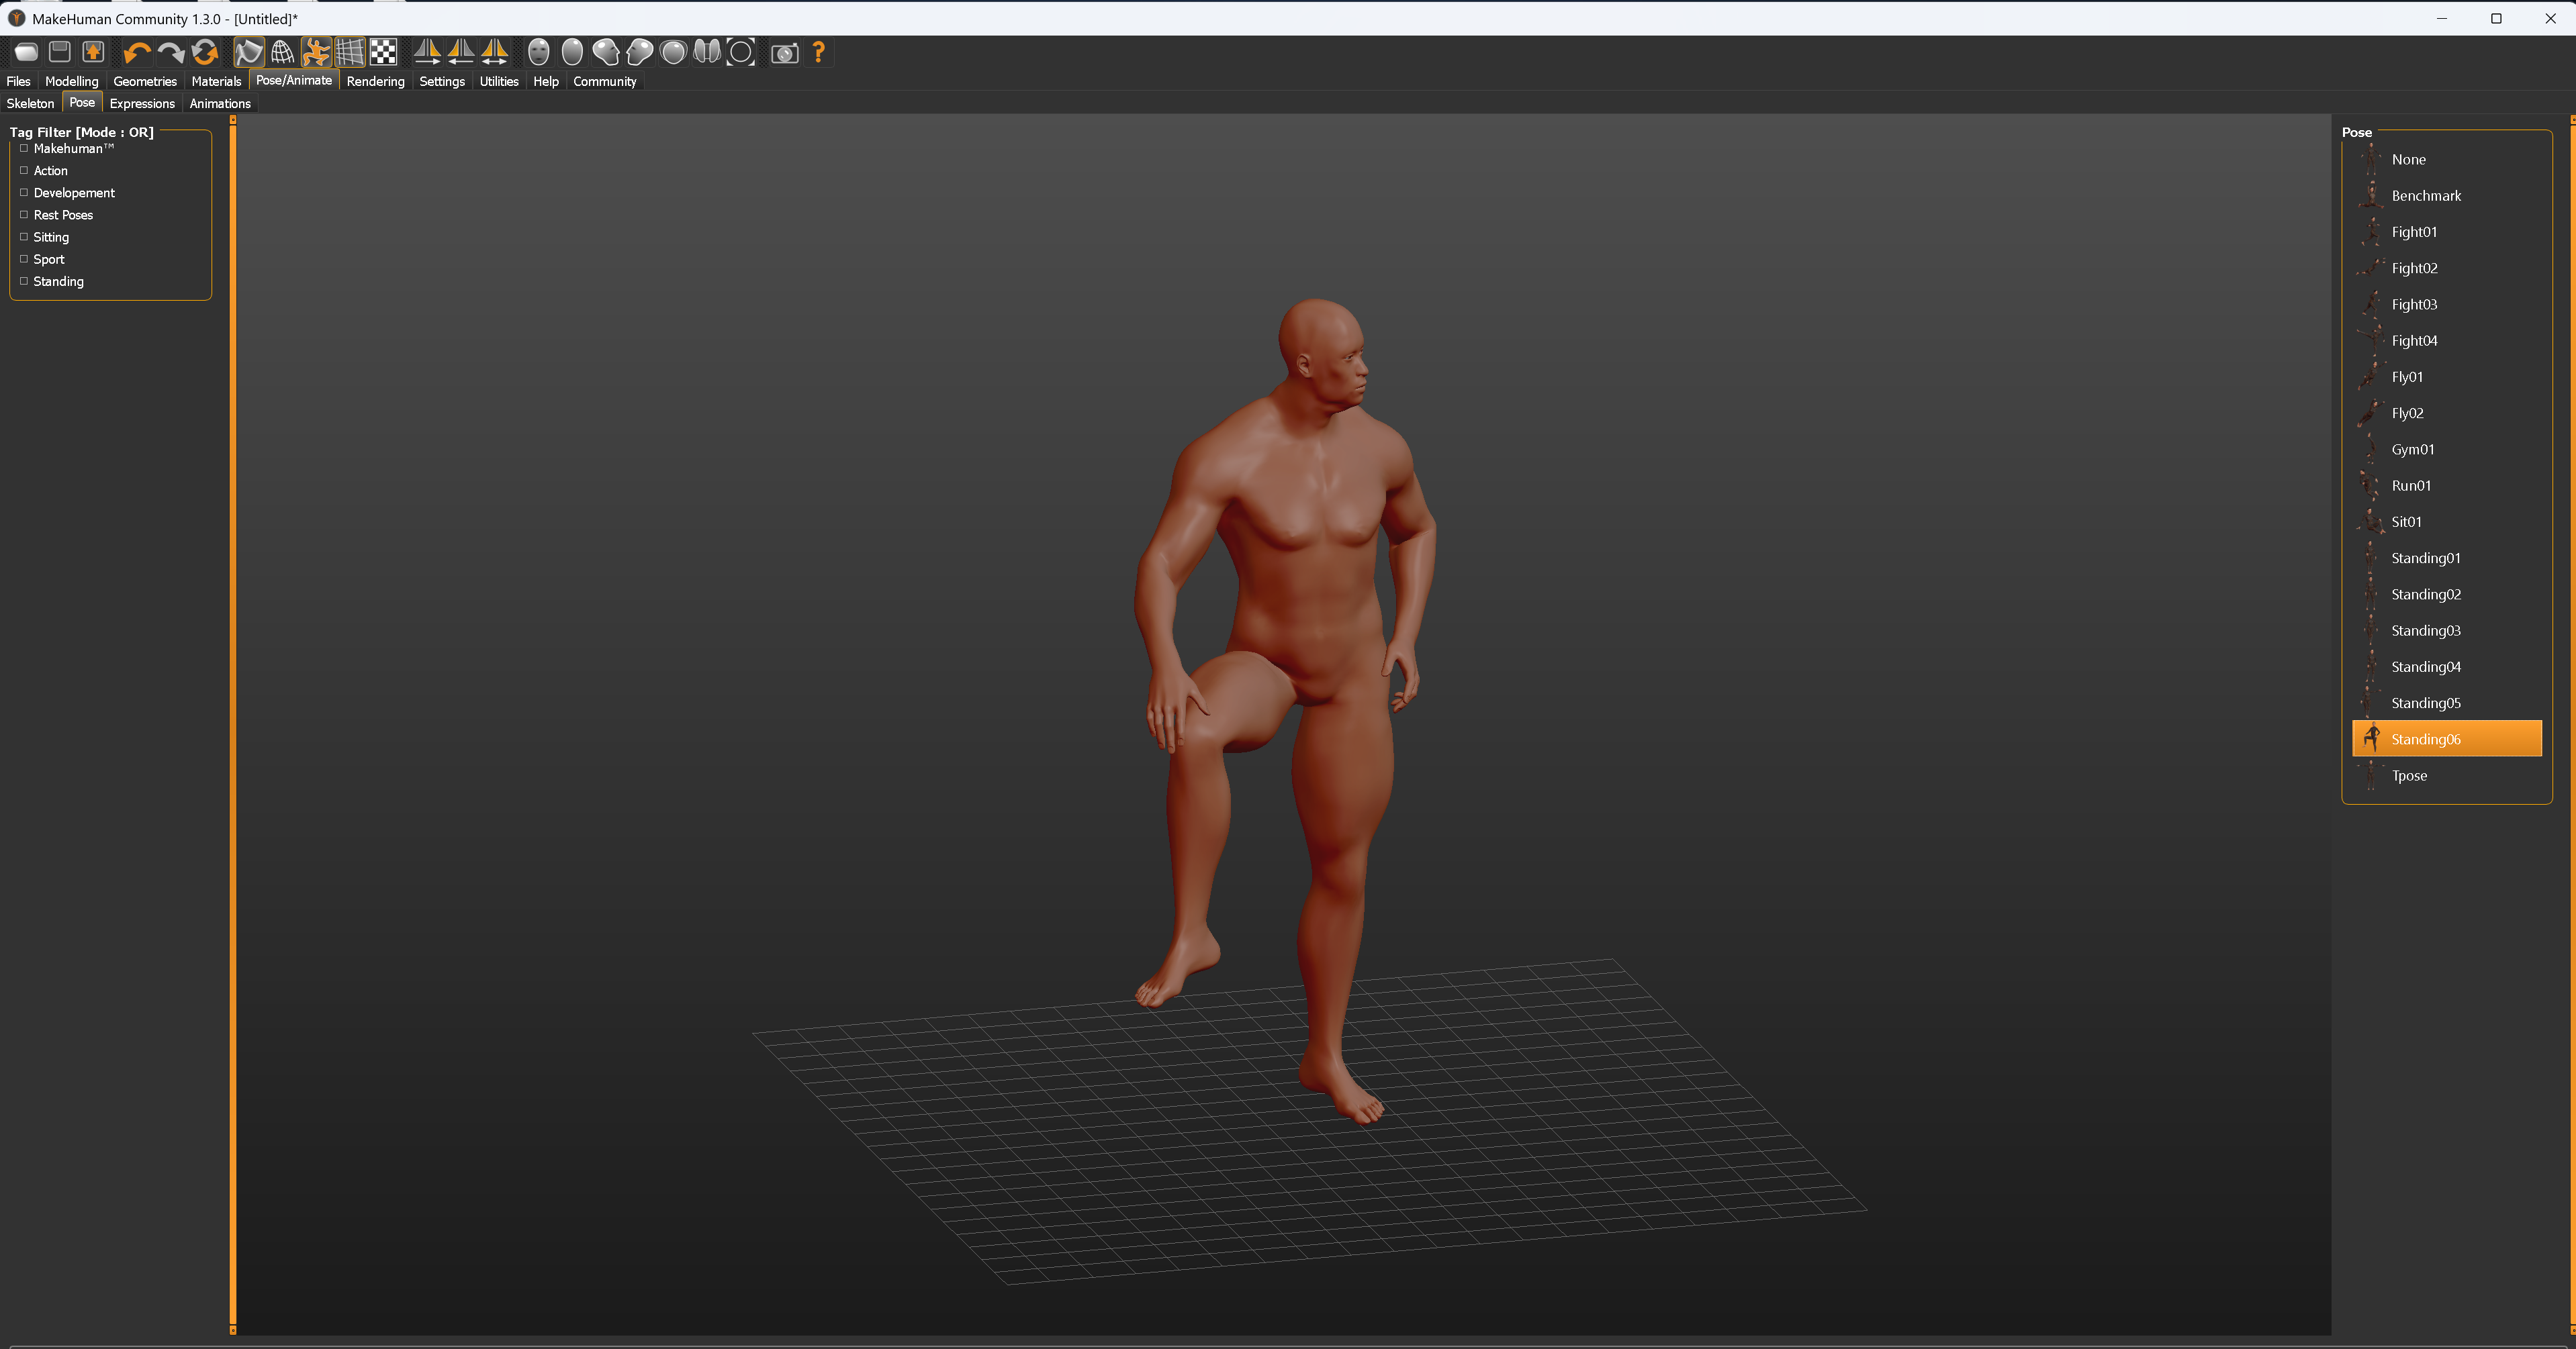Select the Fight03 pose
This screenshot has width=2576, height=1349.
[2414, 304]
